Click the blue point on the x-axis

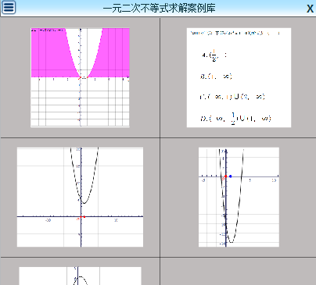[x=231, y=176]
